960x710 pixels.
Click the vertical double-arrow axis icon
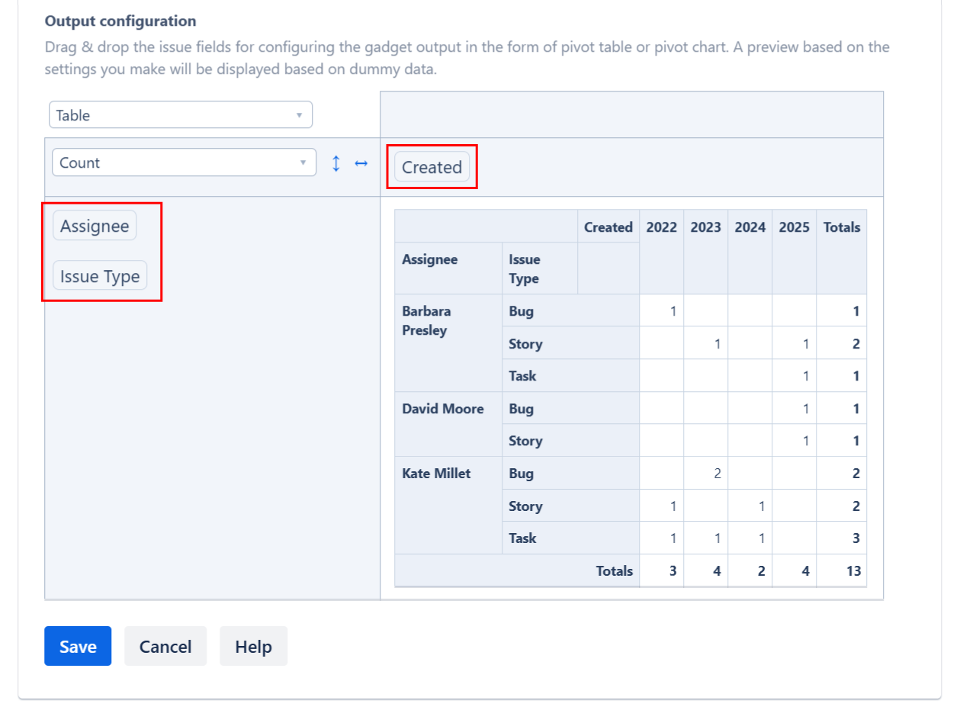point(336,162)
